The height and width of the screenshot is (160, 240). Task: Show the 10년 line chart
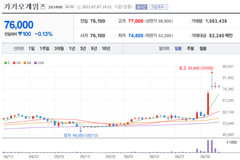(x=106, y=49)
